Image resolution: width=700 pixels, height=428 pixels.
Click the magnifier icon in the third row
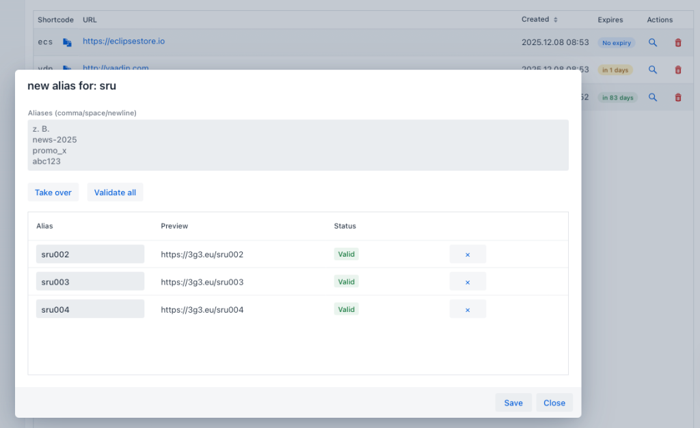tap(652, 97)
